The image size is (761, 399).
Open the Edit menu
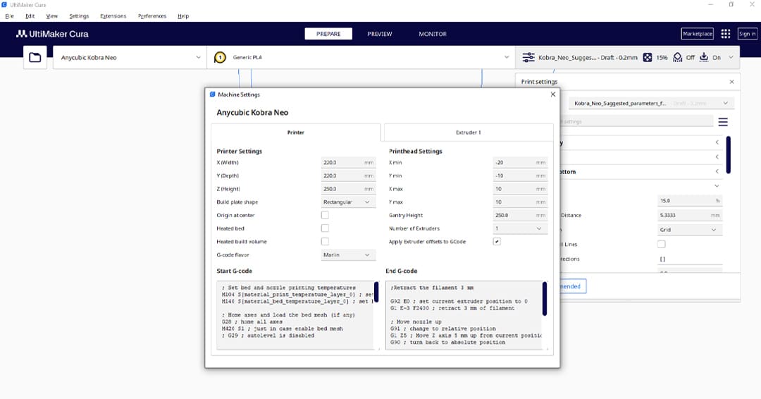click(30, 16)
